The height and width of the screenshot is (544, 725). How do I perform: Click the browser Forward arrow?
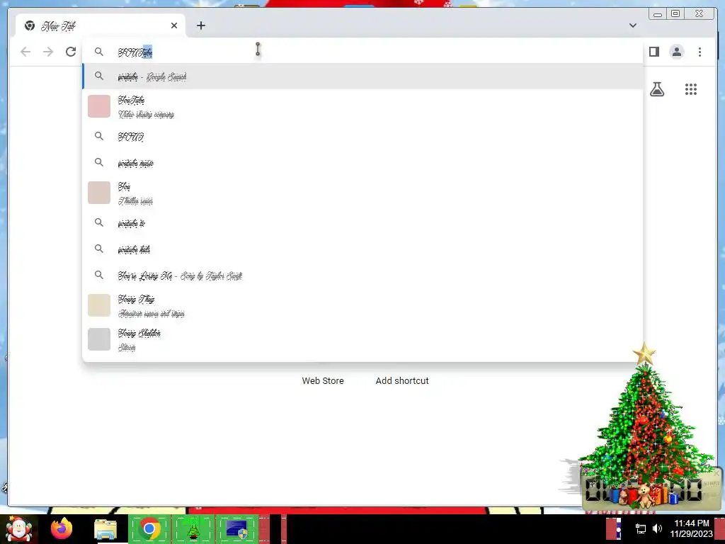pos(48,52)
